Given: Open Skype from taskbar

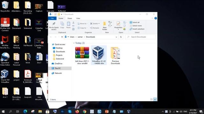Looking at the screenshot, I should (70, 111).
